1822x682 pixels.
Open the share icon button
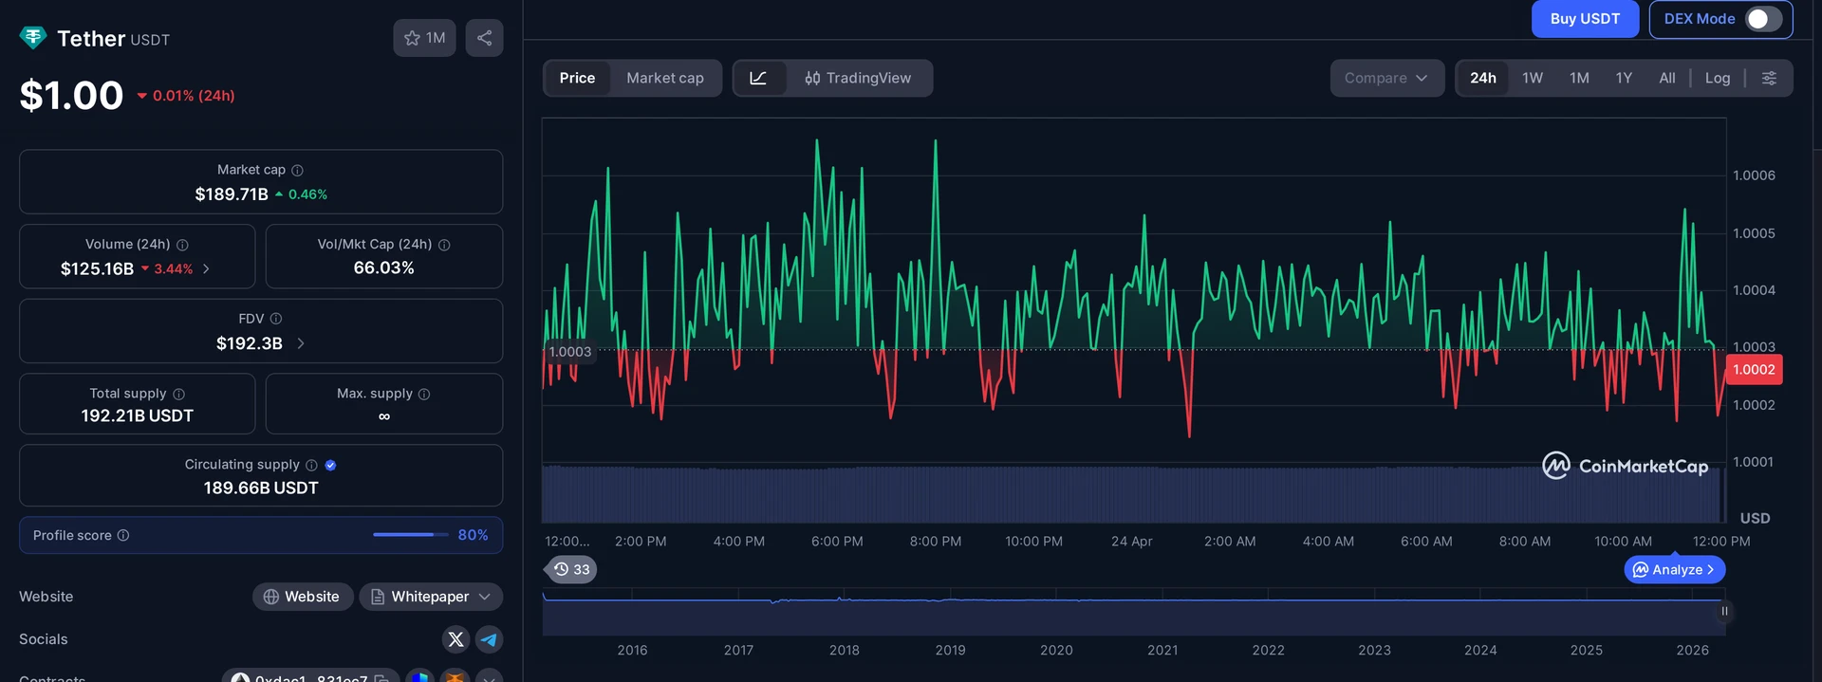484,38
